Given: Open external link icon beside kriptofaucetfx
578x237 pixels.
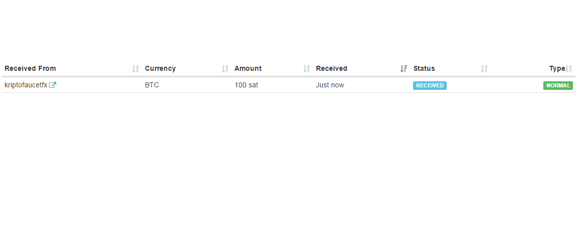Looking at the screenshot, I should (53, 85).
